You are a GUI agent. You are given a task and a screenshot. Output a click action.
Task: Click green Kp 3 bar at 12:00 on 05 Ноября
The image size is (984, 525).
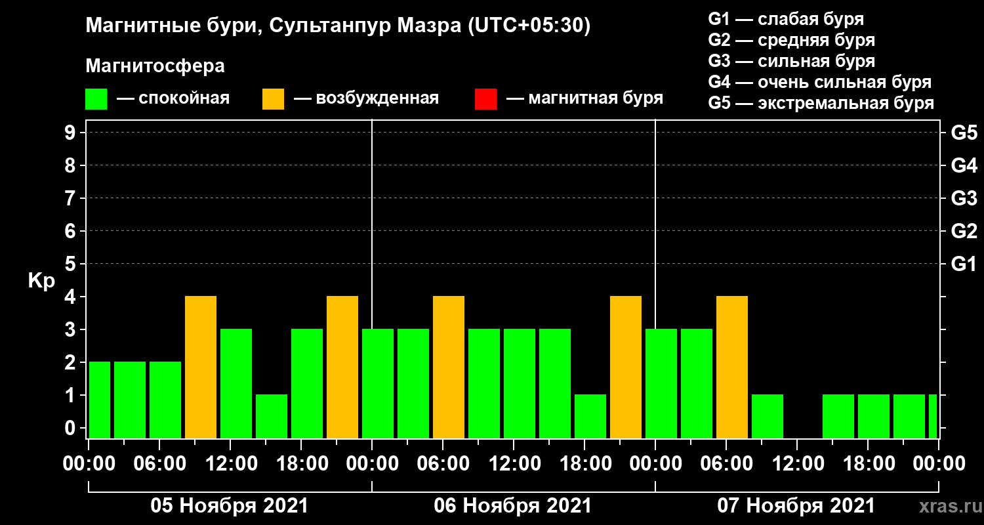(236, 384)
